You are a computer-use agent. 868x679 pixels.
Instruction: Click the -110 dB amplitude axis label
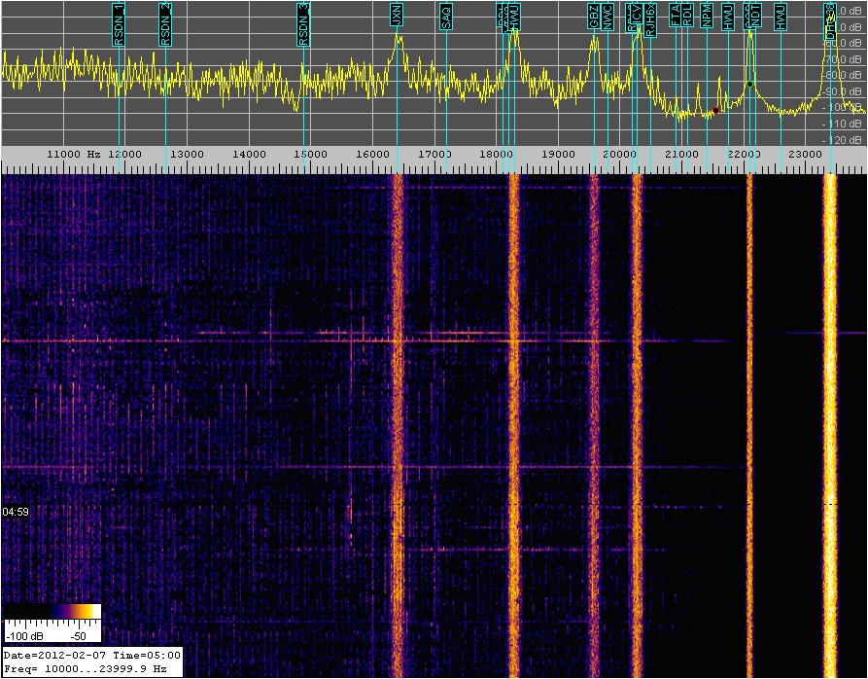pyautogui.click(x=842, y=124)
